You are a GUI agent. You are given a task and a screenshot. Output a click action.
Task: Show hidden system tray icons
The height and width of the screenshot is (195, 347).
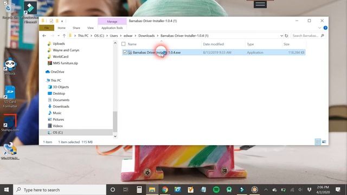click(266, 190)
